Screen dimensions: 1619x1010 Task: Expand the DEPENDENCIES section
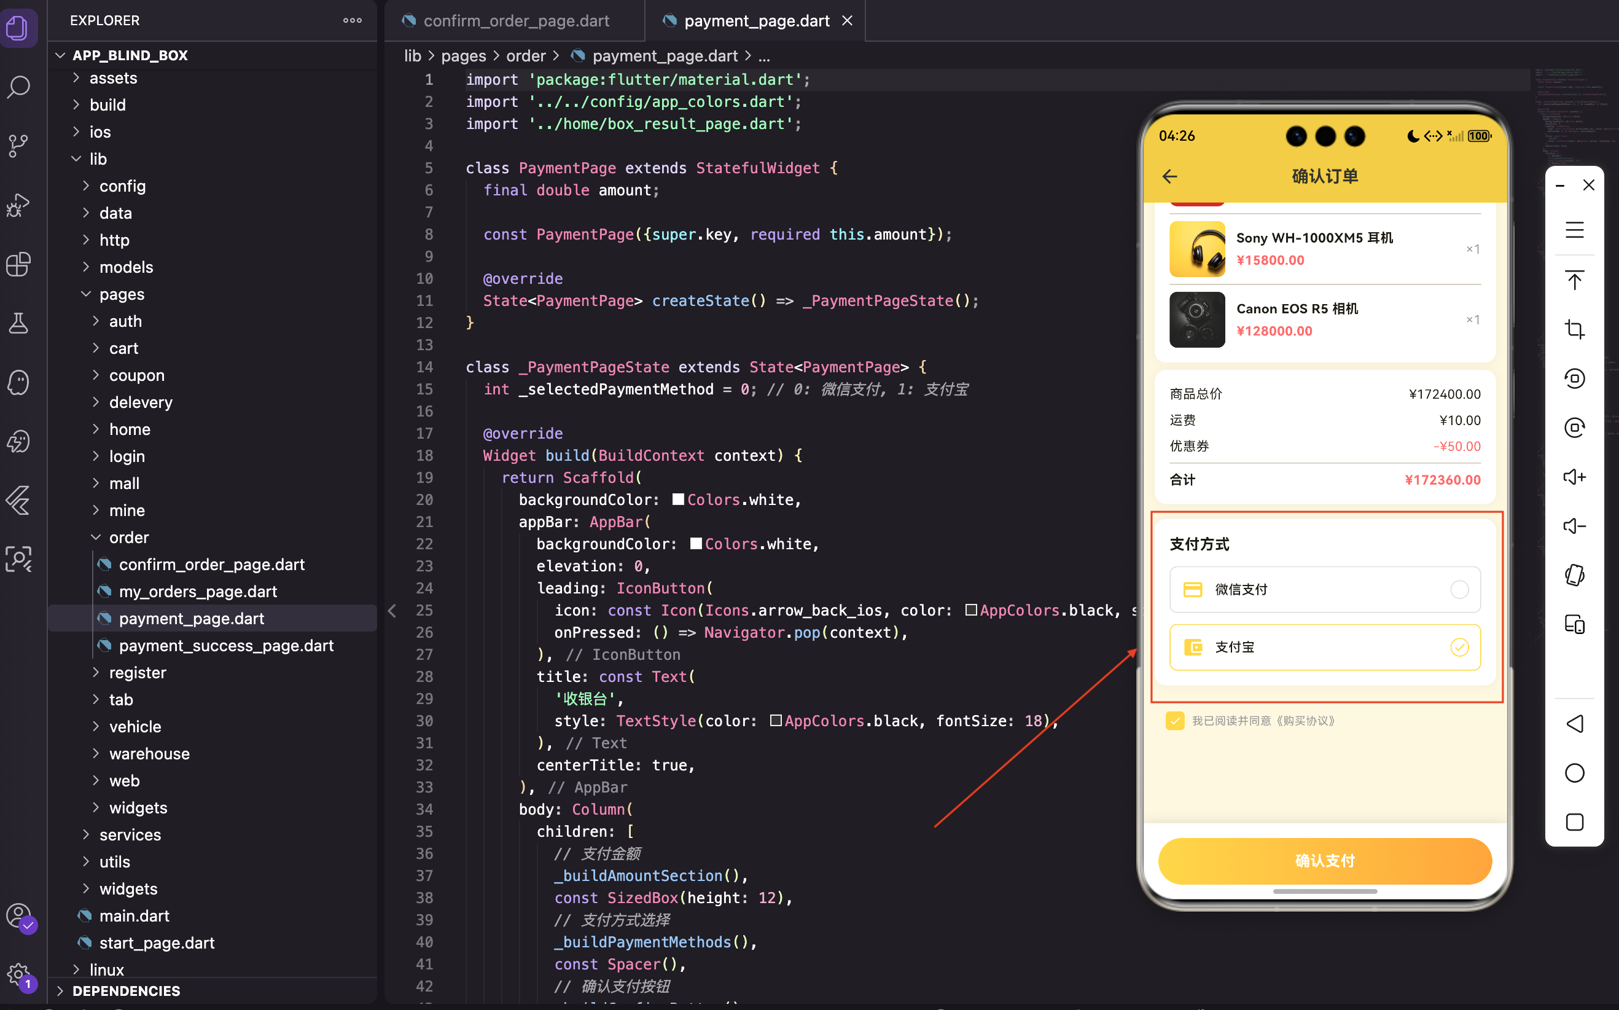coord(126,990)
